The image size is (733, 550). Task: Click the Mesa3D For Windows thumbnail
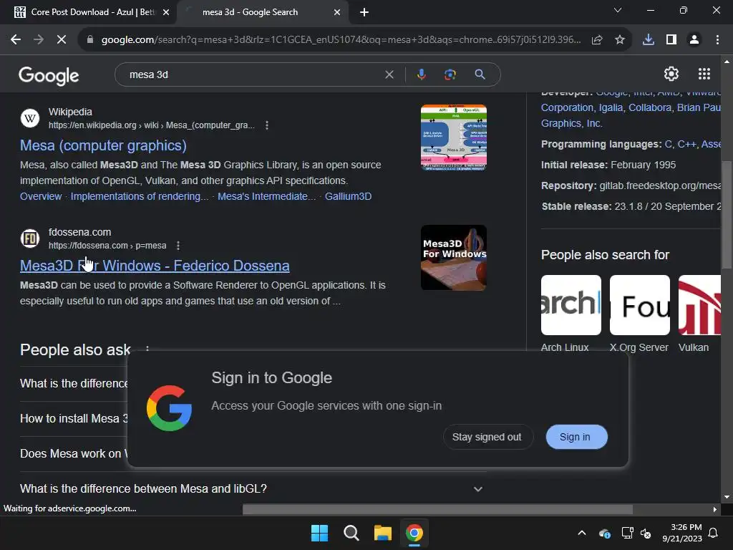[x=453, y=258]
